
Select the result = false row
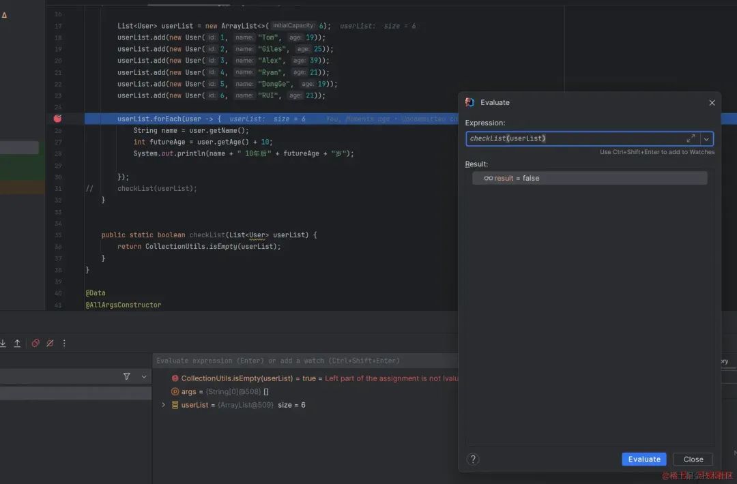(590, 178)
